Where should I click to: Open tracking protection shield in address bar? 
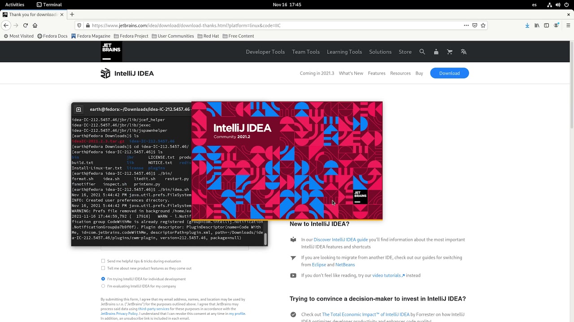tap(79, 25)
